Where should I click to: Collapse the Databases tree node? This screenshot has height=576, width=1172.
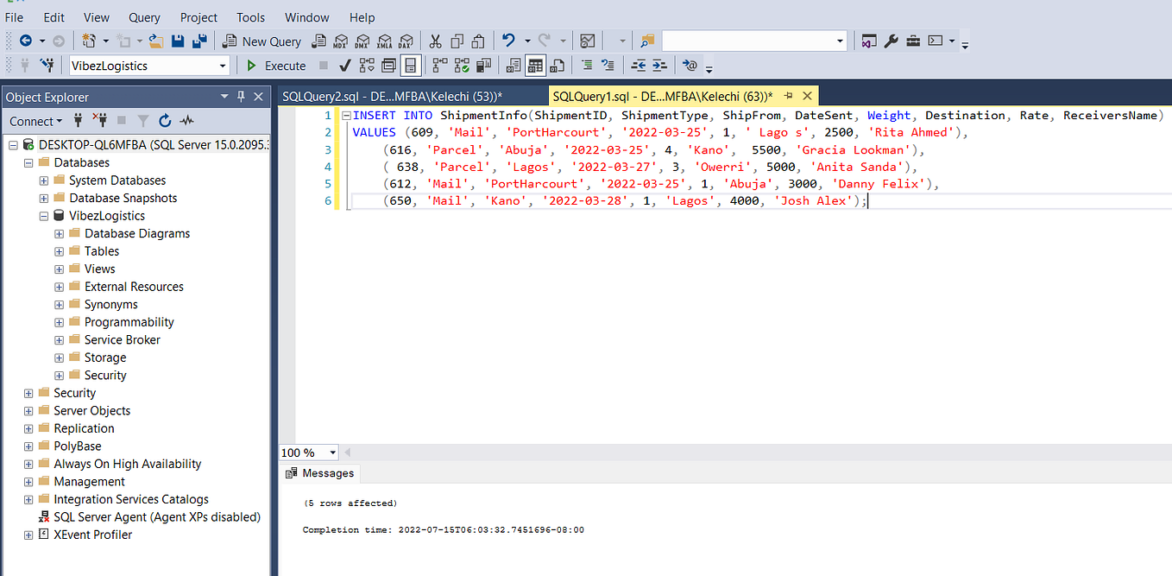pos(28,161)
